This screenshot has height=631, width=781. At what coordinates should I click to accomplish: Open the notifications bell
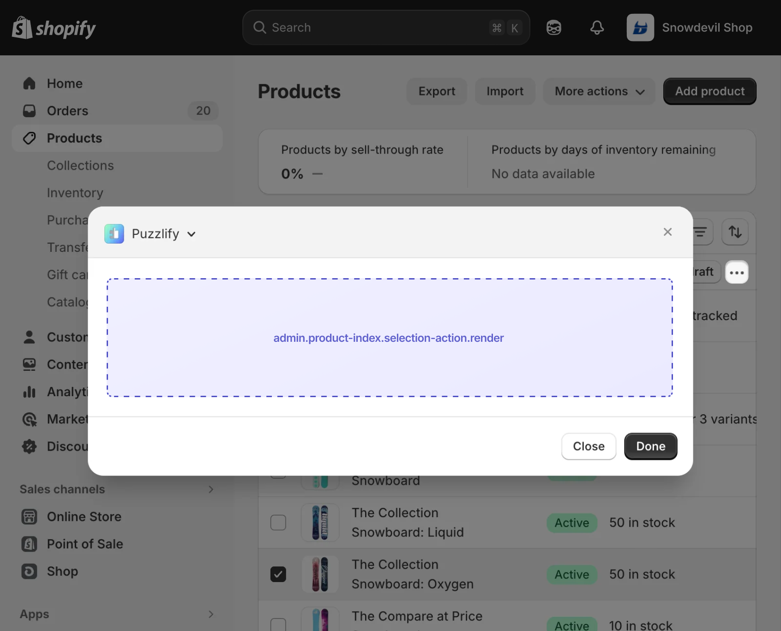(597, 28)
